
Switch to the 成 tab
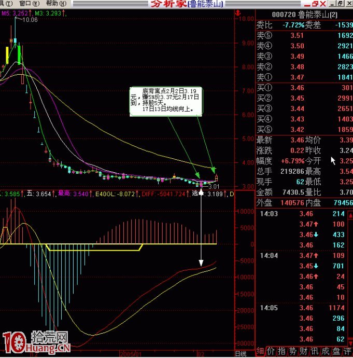click(x=326, y=351)
